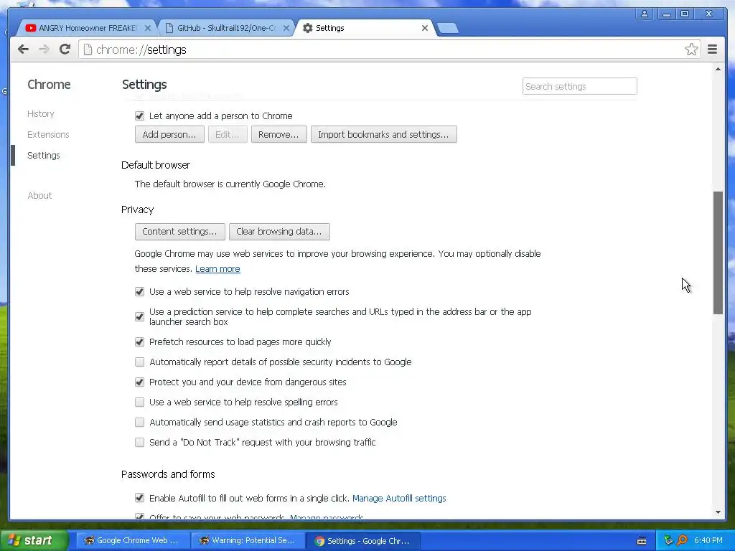The height and width of the screenshot is (551, 735).
Task: Toggle Prefetch resources to load pages checkbox
Action: 139,342
